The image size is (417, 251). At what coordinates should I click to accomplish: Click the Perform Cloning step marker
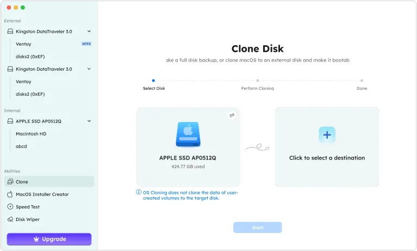(x=258, y=81)
